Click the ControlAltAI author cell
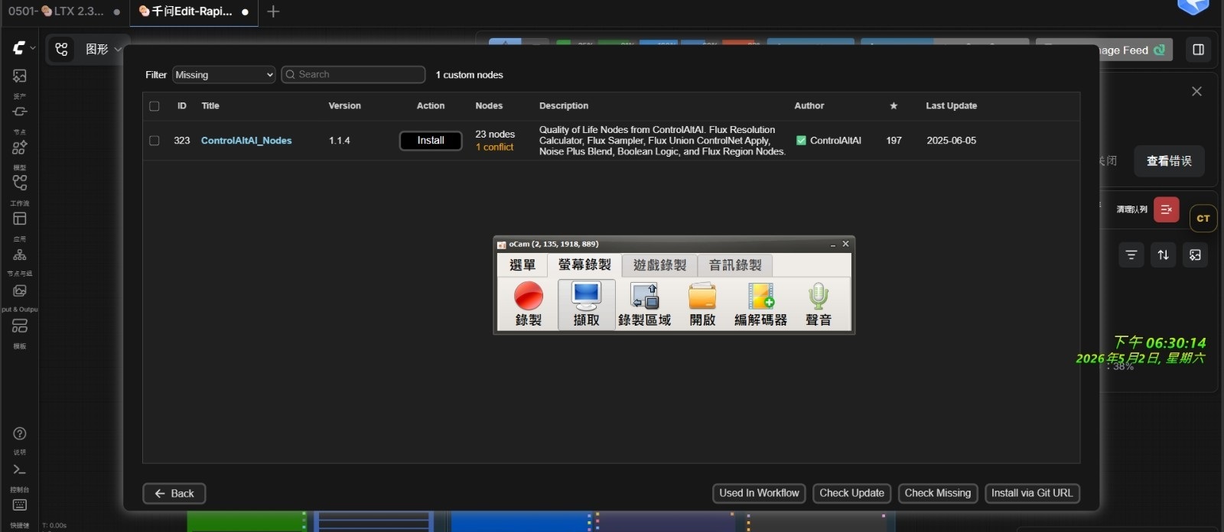Screen dimensions: 1224x532 click(829, 141)
